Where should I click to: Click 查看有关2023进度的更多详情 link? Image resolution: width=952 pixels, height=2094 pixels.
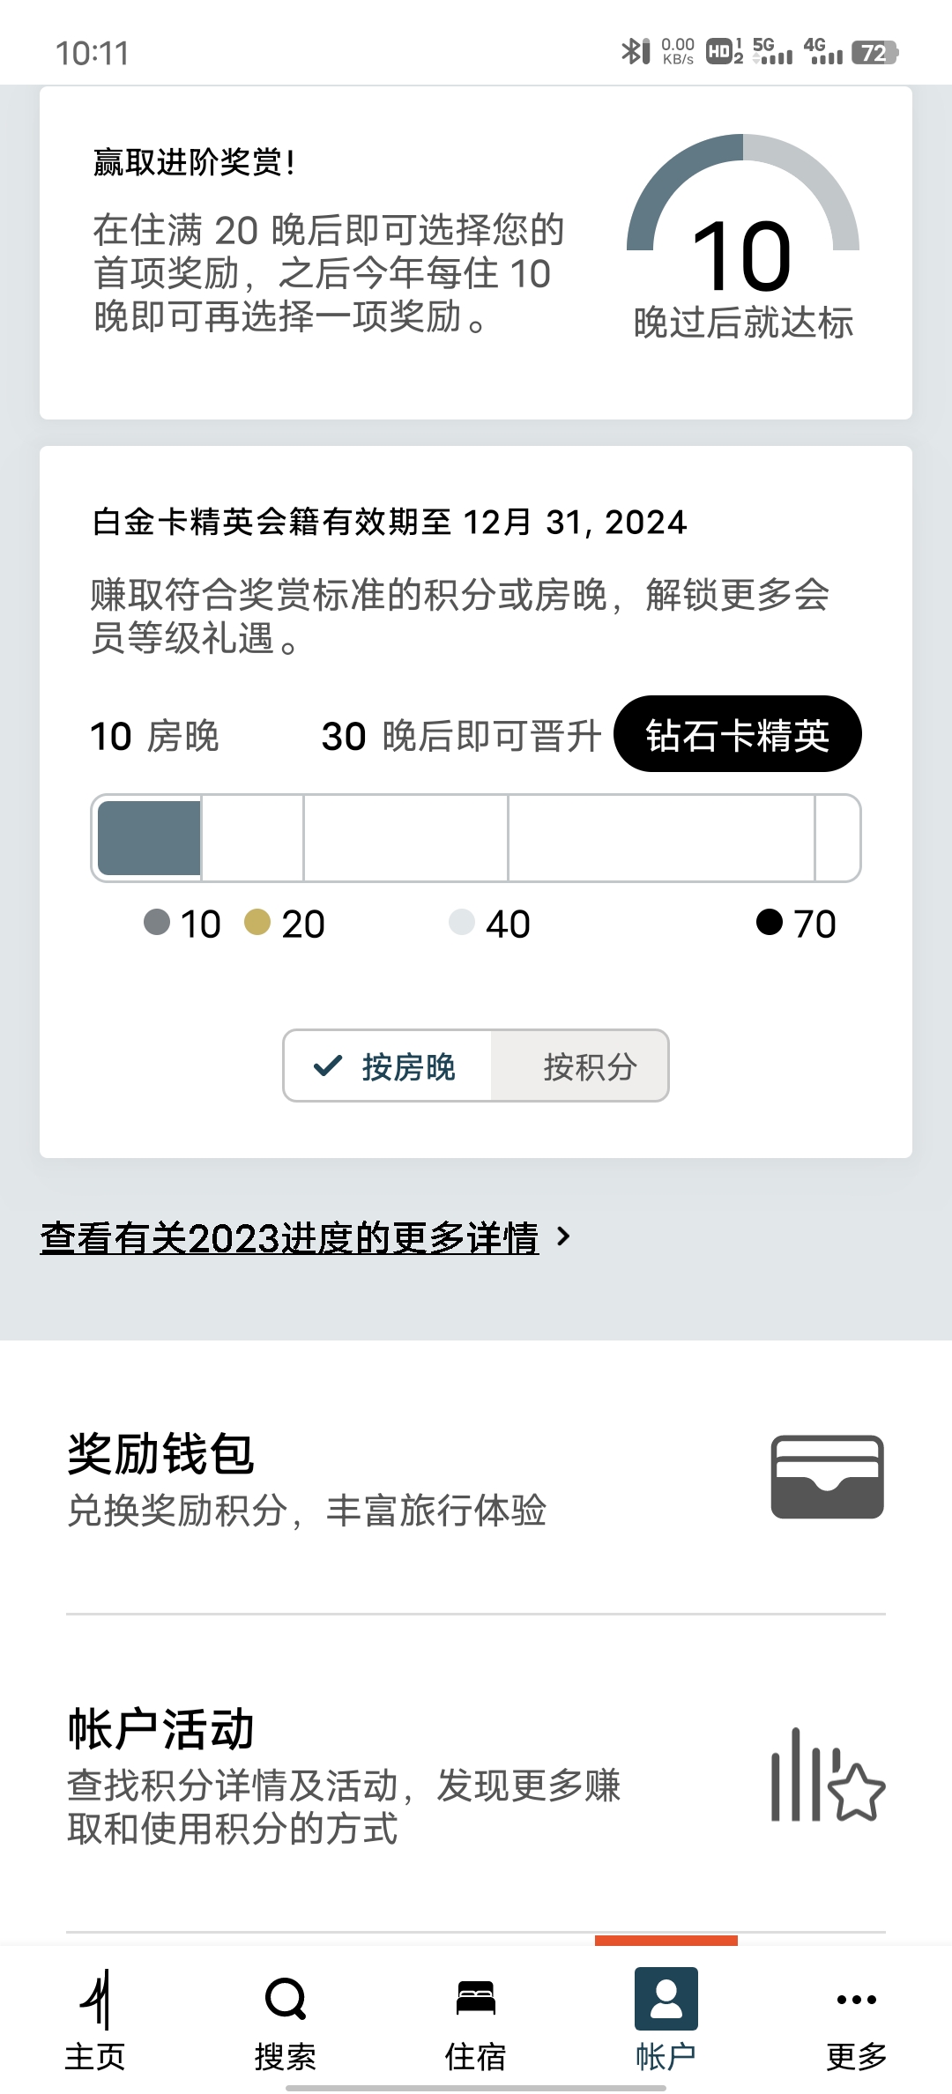click(289, 1237)
